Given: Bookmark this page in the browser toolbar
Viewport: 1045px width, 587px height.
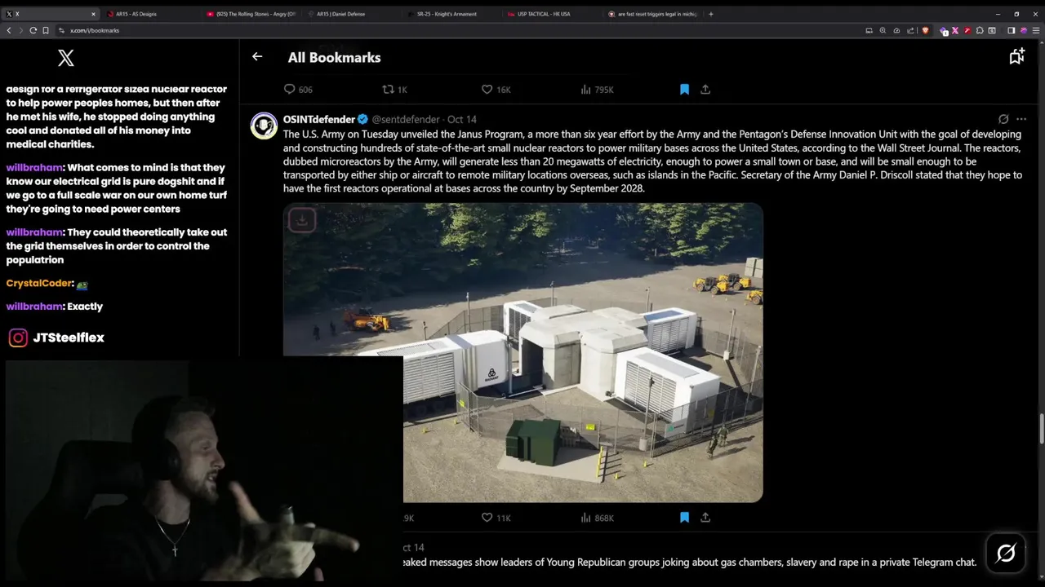Looking at the screenshot, I should pyautogui.click(x=46, y=30).
